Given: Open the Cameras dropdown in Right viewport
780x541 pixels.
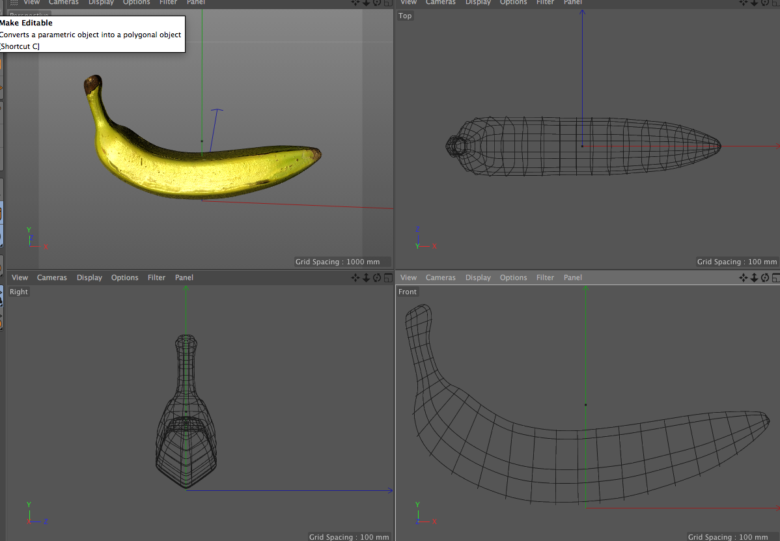Looking at the screenshot, I should tap(52, 277).
